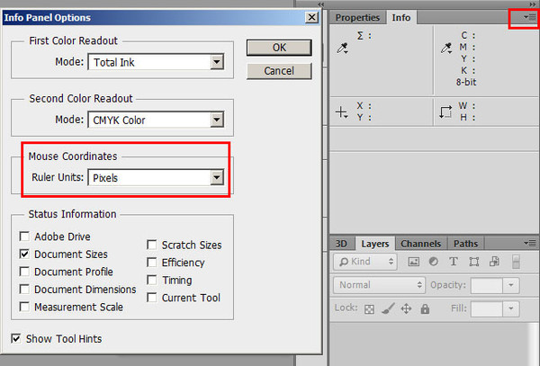Switch to the Channels tab

tap(420, 244)
